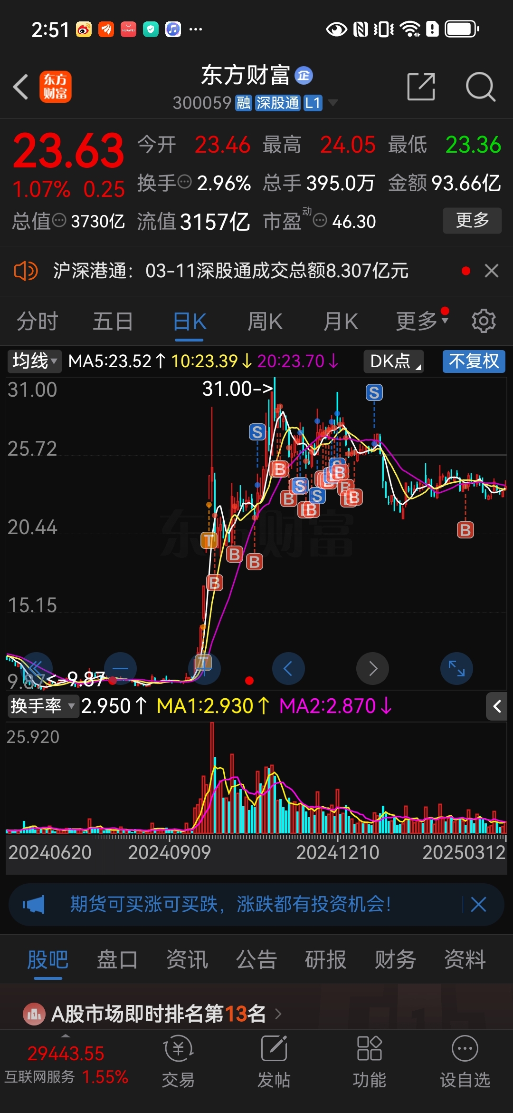Open A股市场即时排名第13名 ranking
The width and height of the screenshot is (513, 1113).
click(x=159, y=1014)
